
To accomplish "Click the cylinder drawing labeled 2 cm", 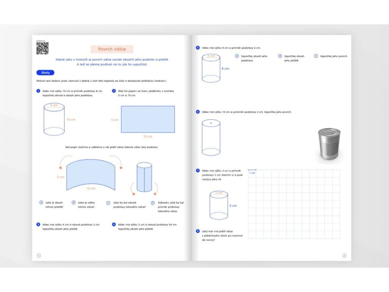I will click(218, 205).
